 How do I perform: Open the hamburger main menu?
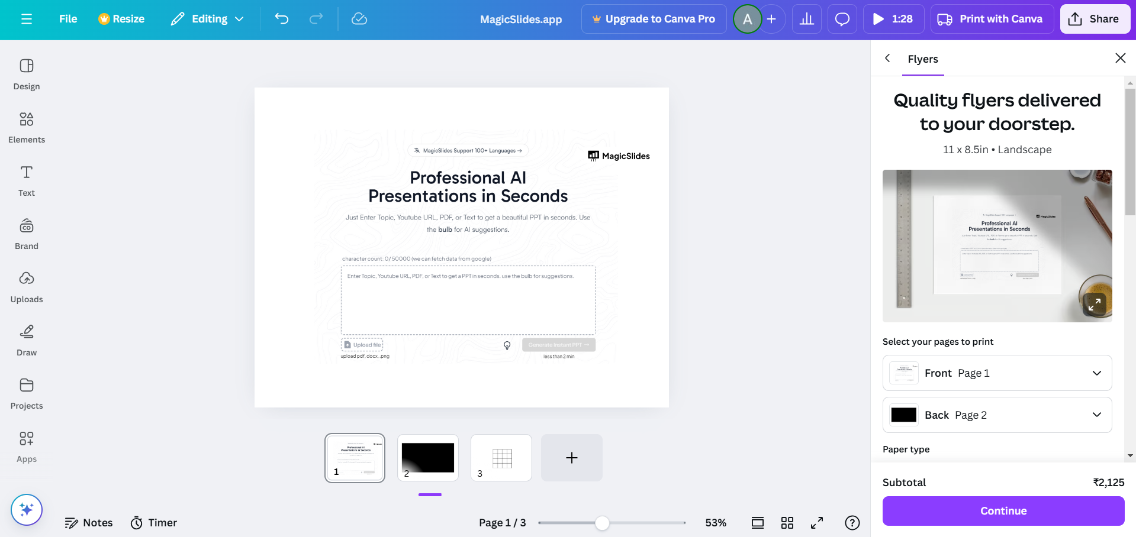27,19
